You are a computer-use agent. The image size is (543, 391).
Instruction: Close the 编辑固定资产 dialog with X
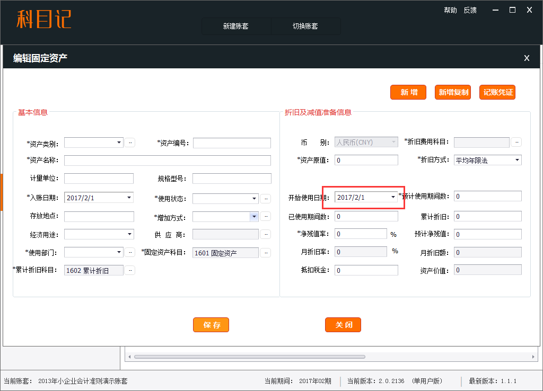[526, 58]
